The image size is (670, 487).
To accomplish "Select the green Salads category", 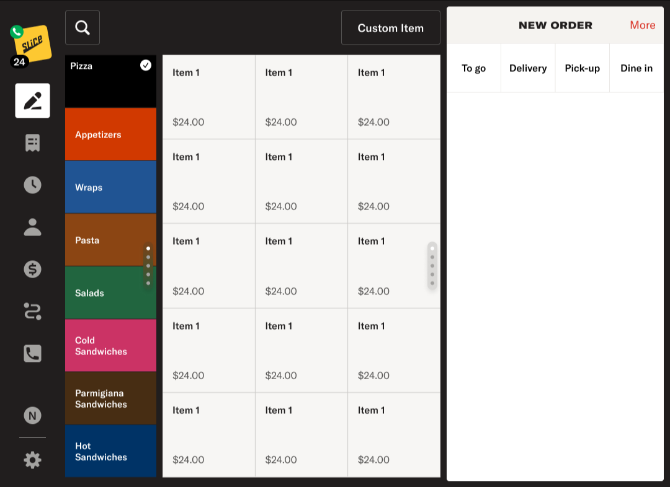I will (111, 292).
